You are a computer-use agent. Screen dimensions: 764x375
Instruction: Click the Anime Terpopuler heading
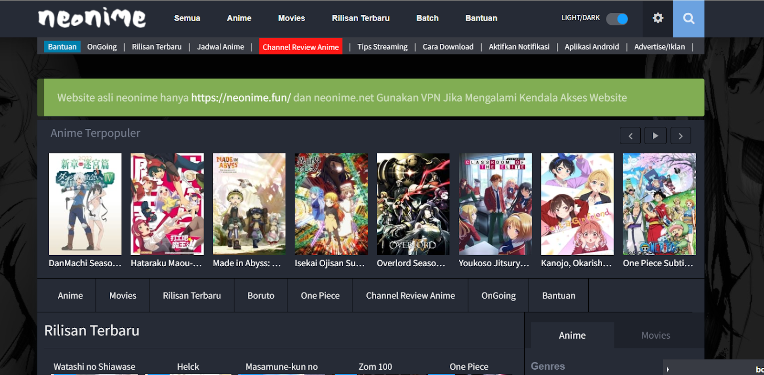95,133
